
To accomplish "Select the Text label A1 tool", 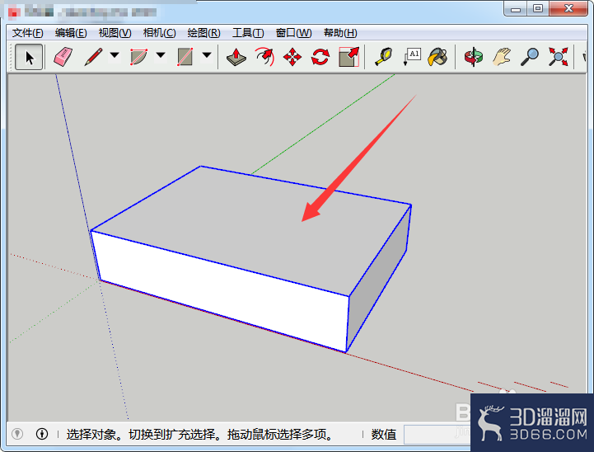I will click(412, 57).
